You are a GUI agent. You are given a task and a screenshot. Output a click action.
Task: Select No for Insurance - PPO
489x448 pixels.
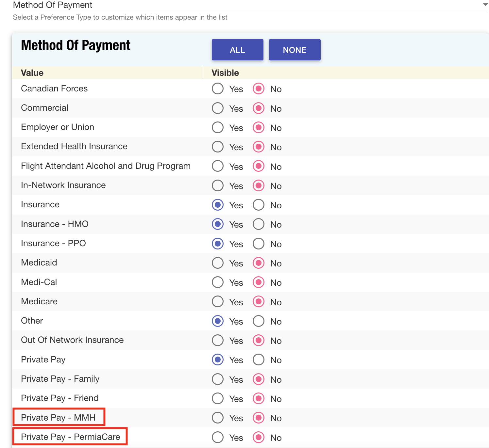pos(259,244)
